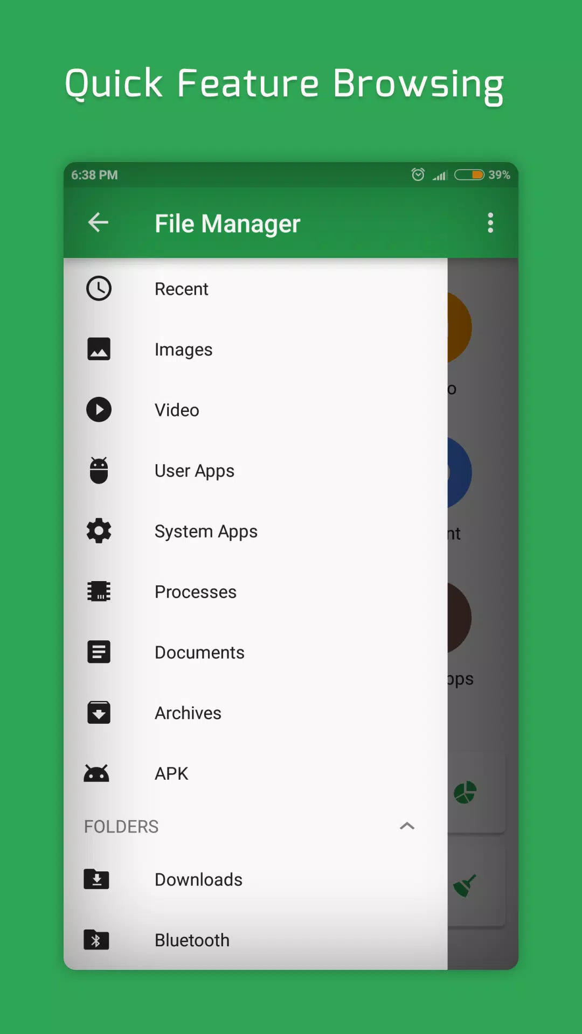Click the Recent clock icon
This screenshot has width=582, height=1034.
coord(99,289)
